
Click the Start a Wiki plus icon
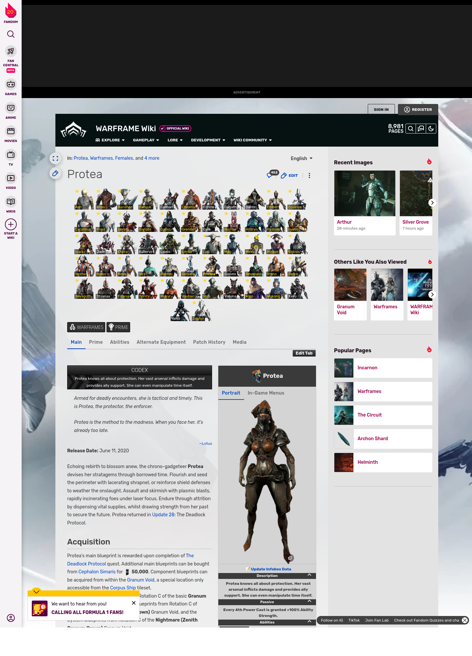pyautogui.click(x=11, y=224)
